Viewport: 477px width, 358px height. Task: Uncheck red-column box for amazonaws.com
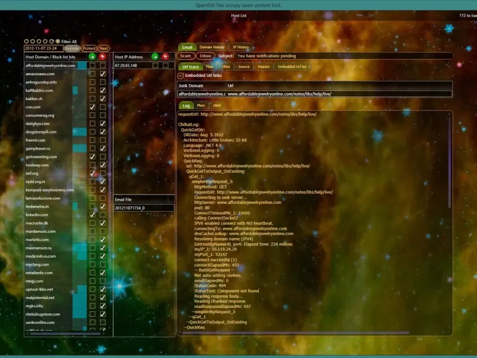103,73
